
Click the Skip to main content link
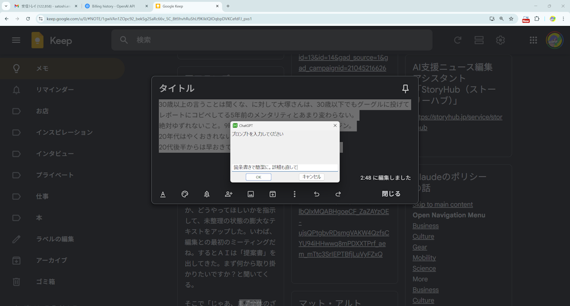(x=443, y=204)
